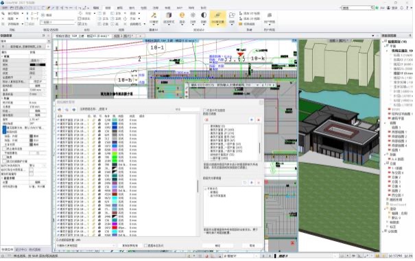Click the red color swatch in dialog list
Viewport: 415px width, 261px height.
(x=115, y=227)
